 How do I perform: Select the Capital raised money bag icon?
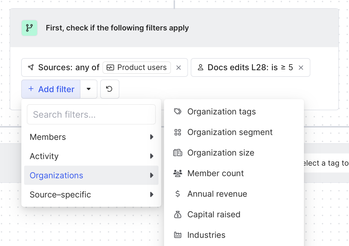point(178,214)
